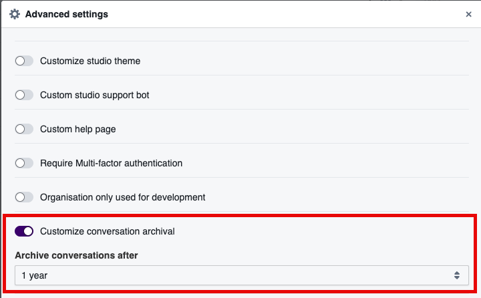
Task: Close the Advanced settings dialog
Action: pyautogui.click(x=468, y=14)
